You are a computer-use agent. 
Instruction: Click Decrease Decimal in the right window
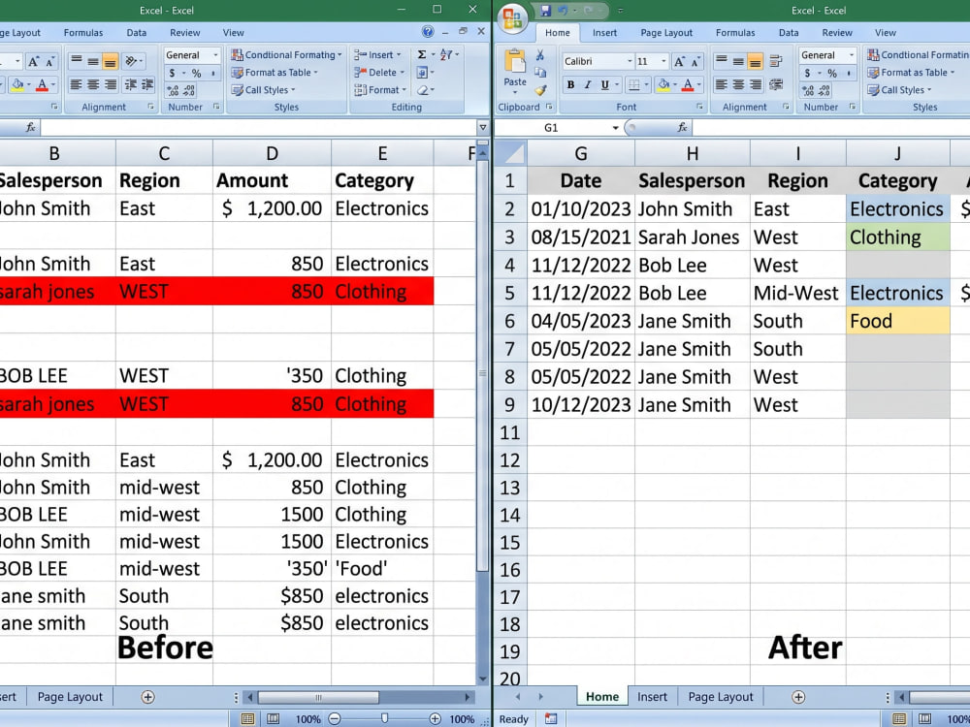824,90
